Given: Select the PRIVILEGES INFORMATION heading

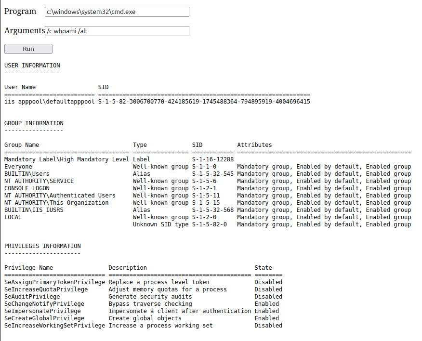Looking at the screenshot, I should 42,246.
